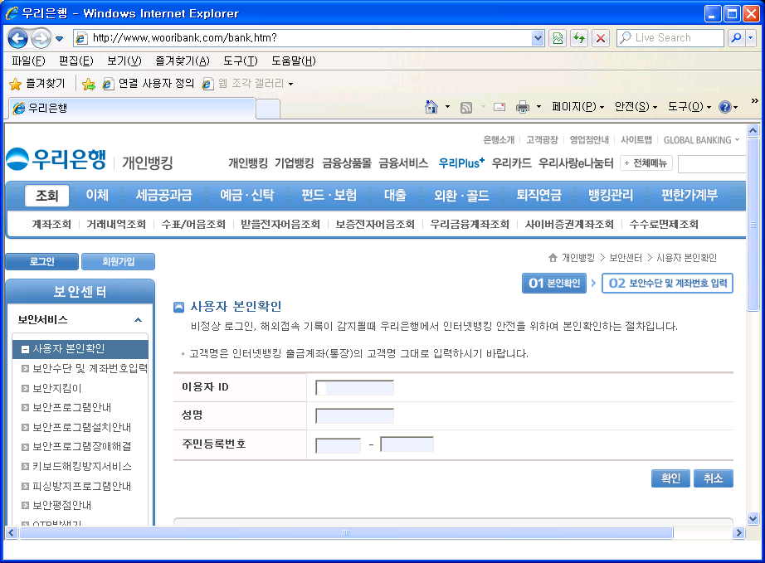Open 피싱방지프로그램안내 sidebar item
This screenshot has height=563, width=765.
(x=76, y=486)
